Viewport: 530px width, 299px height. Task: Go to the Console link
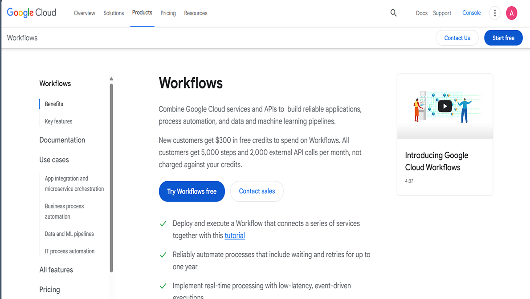(472, 13)
